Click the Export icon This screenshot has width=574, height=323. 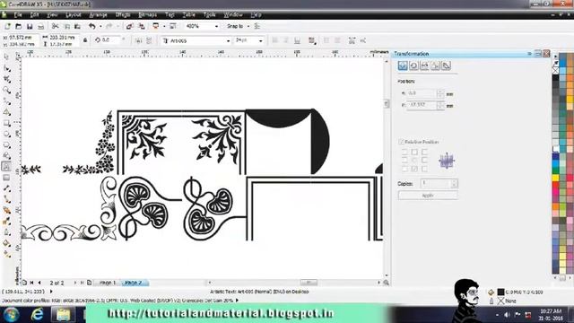tap(142, 26)
